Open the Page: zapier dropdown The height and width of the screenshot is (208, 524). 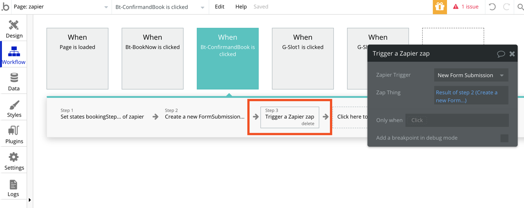coord(61,7)
